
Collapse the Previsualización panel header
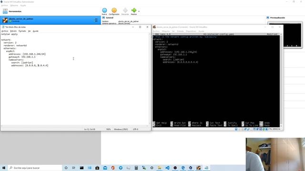(277, 18)
